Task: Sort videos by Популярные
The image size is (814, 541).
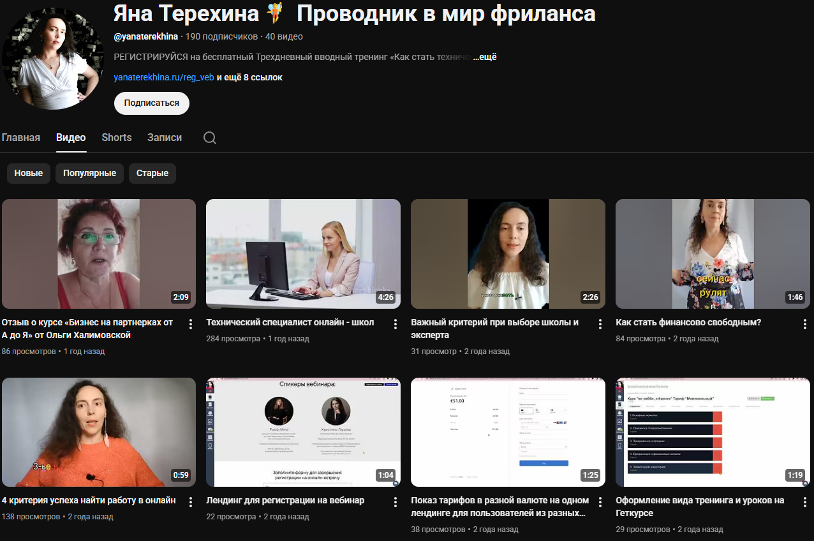Action: [89, 173]
